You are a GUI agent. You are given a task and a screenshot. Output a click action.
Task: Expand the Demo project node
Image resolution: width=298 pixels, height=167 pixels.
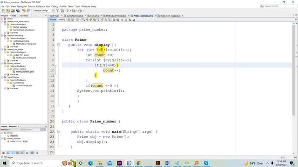tap(2, 19)
